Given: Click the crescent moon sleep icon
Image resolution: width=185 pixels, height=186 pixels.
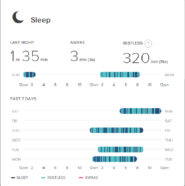Looking at the screenshot, I should (x=18, y=17).
